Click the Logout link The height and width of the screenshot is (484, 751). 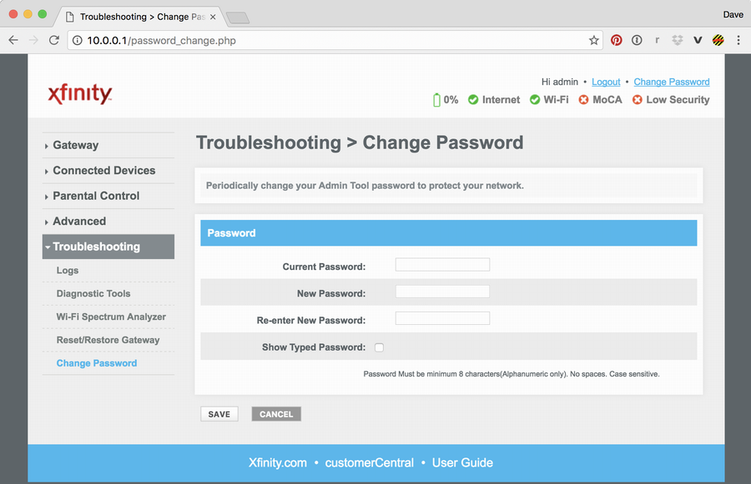pyautogui.click(x=606, y=82)
